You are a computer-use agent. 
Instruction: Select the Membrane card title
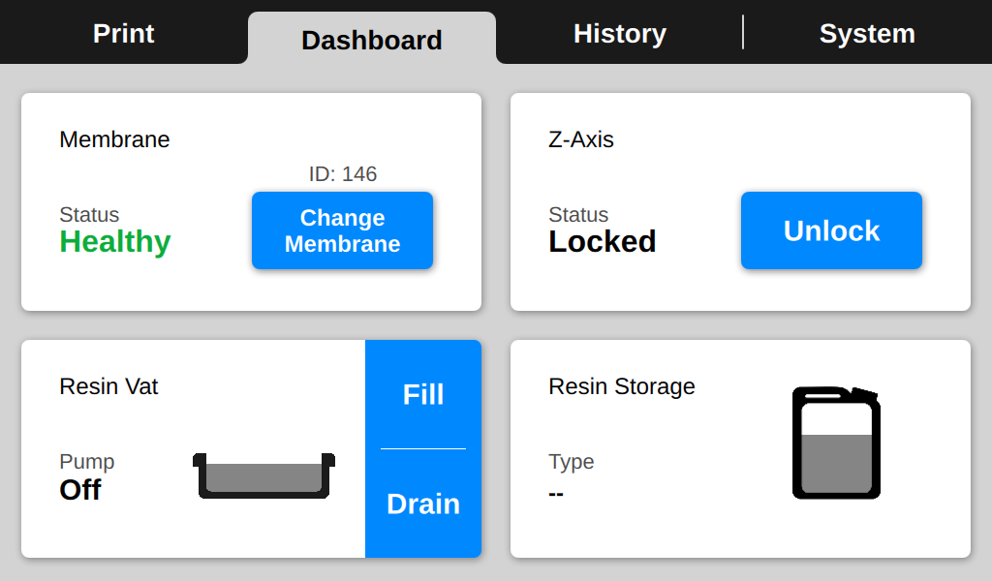coord(114,139)
